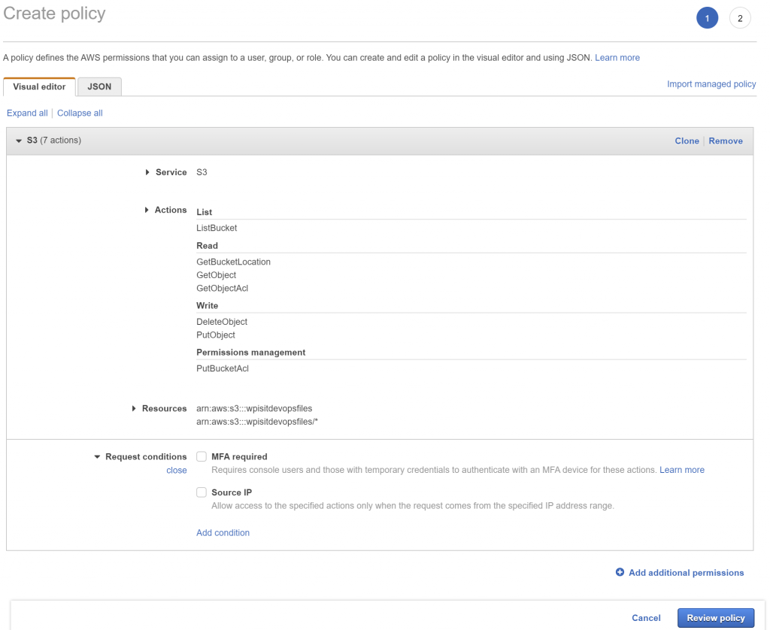Collapse the Request conditions triangle
This screenshot has height=630, width=770.
[97, 456]
